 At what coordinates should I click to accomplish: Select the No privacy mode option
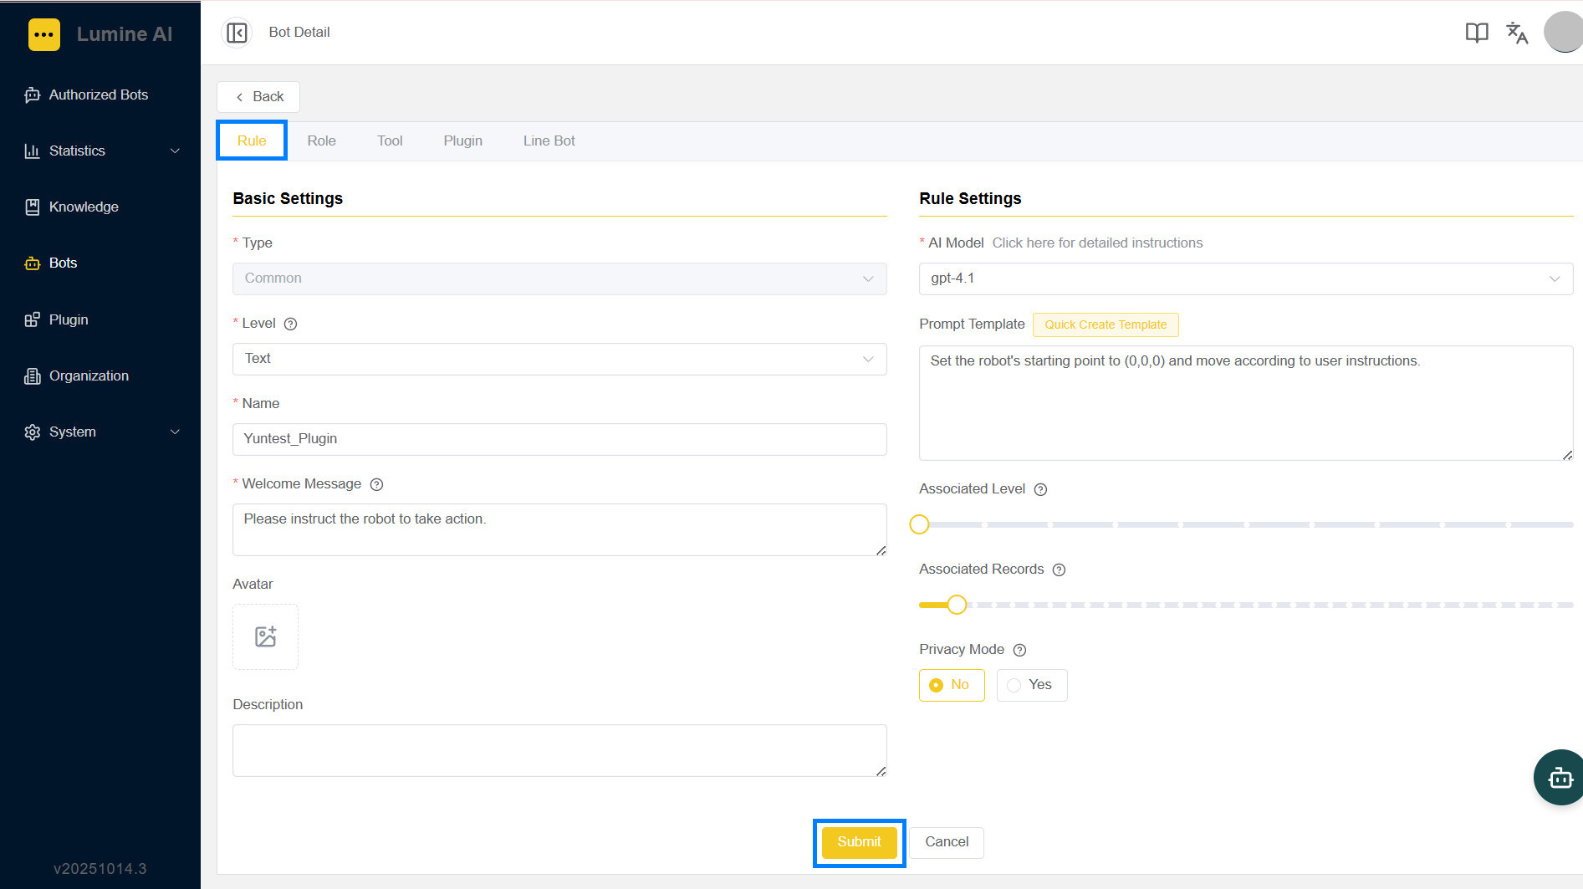pos(952,685)
